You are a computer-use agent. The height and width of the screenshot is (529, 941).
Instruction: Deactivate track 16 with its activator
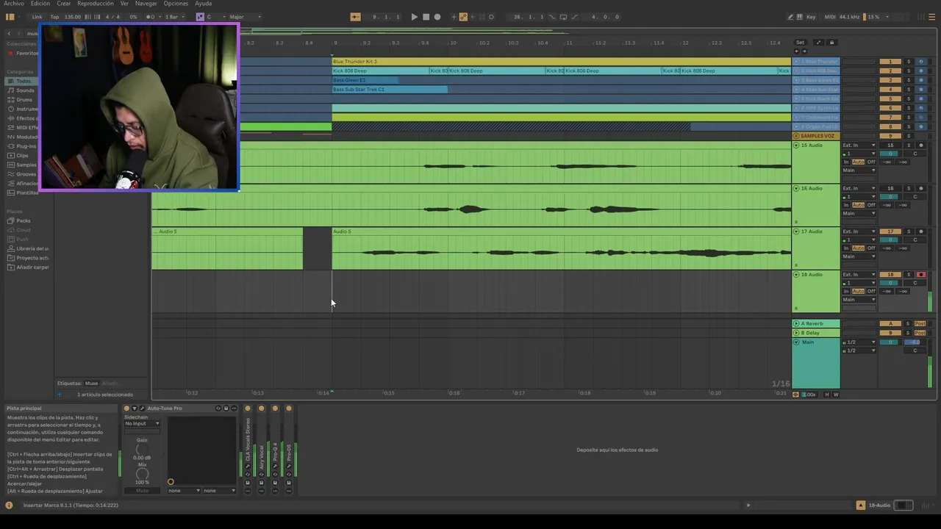click(890, 189)
